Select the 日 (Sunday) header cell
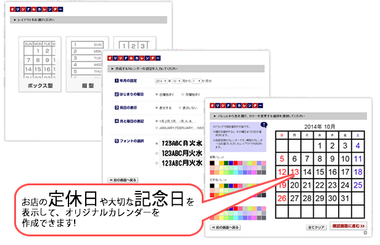The image size is (380, 245). click(x=282, y=135)
